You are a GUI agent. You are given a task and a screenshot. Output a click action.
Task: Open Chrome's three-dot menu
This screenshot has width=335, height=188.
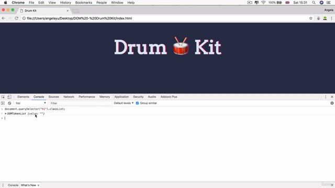(x=331, y=18)
